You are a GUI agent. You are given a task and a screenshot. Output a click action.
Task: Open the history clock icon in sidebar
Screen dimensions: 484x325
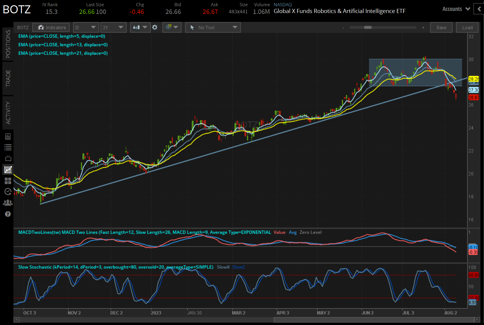(8, 192)
